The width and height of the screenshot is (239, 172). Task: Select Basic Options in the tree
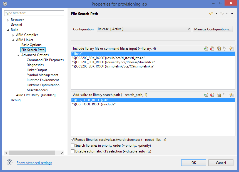click(x=31, y=45)
